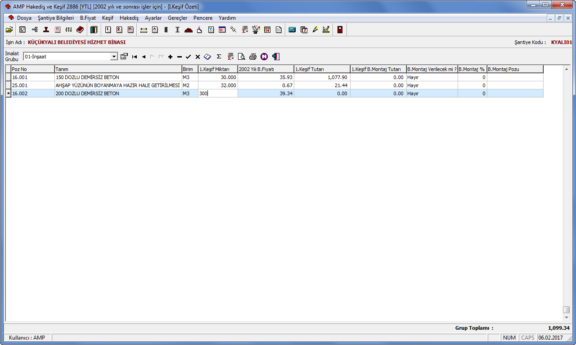Click the Poz No column header
576x345 pixels.
pyautogui.click(x=32, y=69)
